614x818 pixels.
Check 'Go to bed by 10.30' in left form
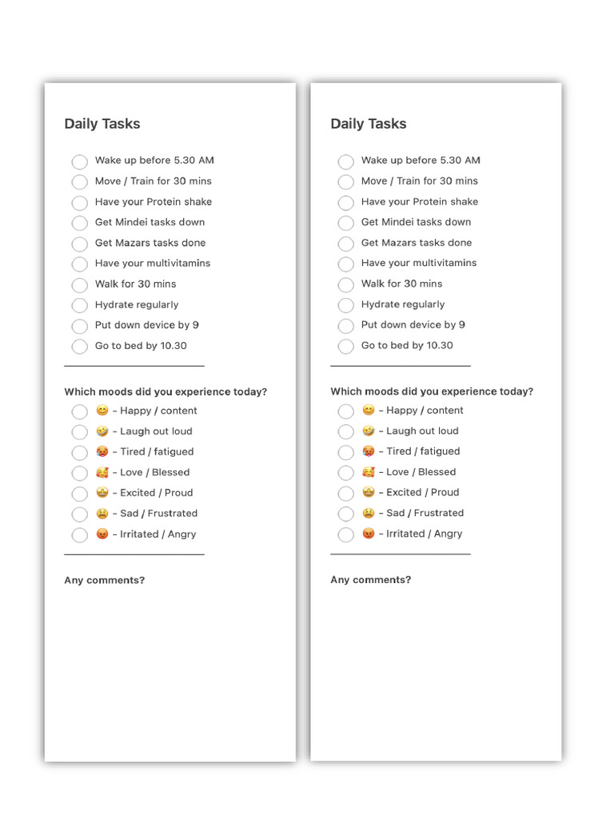80,347
